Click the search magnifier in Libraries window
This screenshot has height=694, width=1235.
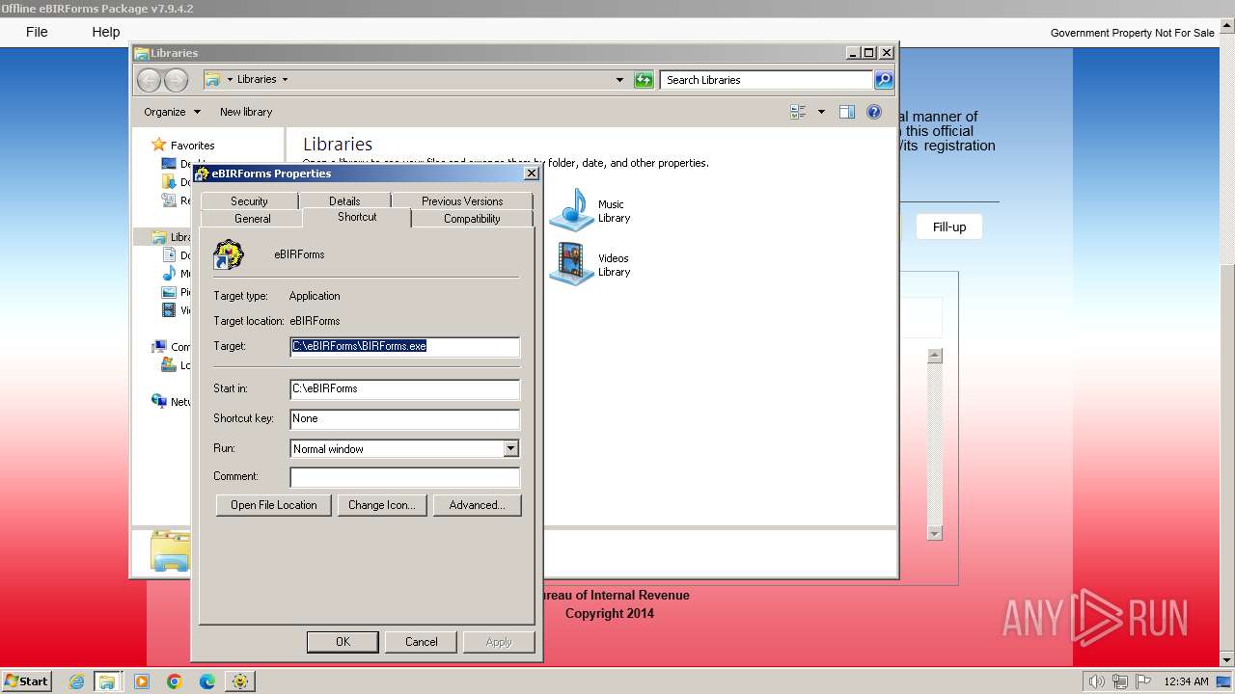click(x=884, y=80)
